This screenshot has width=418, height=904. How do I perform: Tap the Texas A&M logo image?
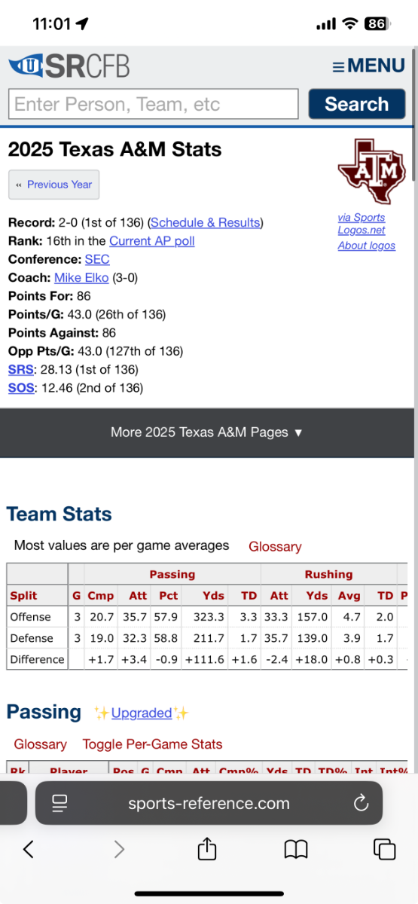pyautogui.click(x=366, y=171)
